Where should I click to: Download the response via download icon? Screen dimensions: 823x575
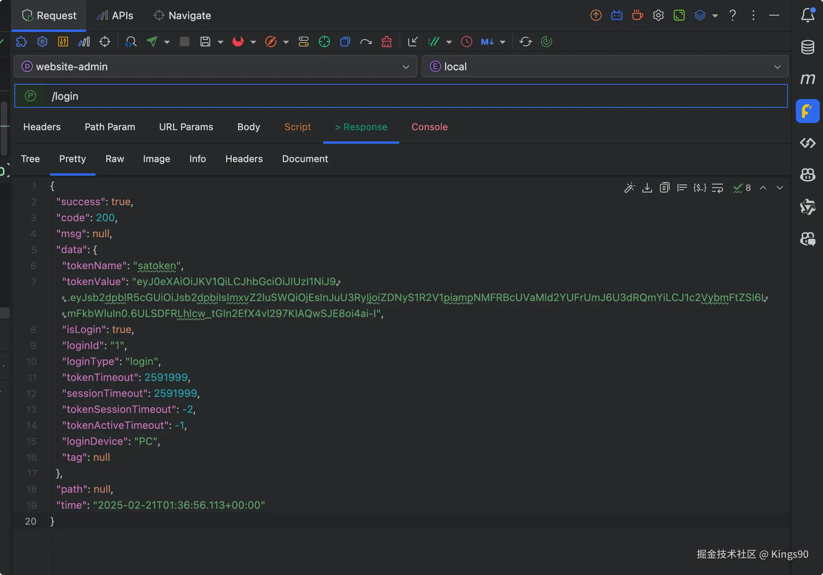click(647, 188)
